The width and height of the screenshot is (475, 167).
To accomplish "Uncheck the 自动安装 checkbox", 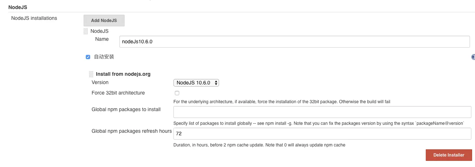I will [88, 57].
